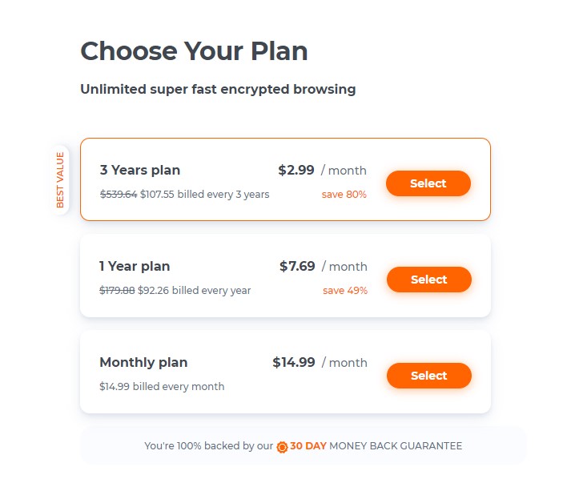Click the $2.99 per month price
The width and height of the screenshot is (575, 487).
pos(322,170)
